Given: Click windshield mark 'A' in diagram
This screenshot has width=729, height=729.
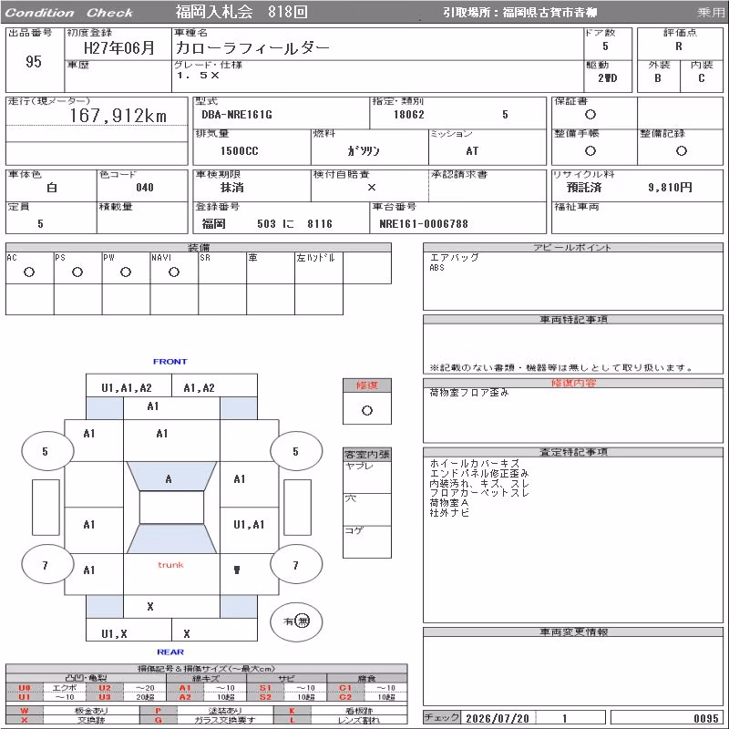Looking at the screenshot, I should [x=169, y=479].
